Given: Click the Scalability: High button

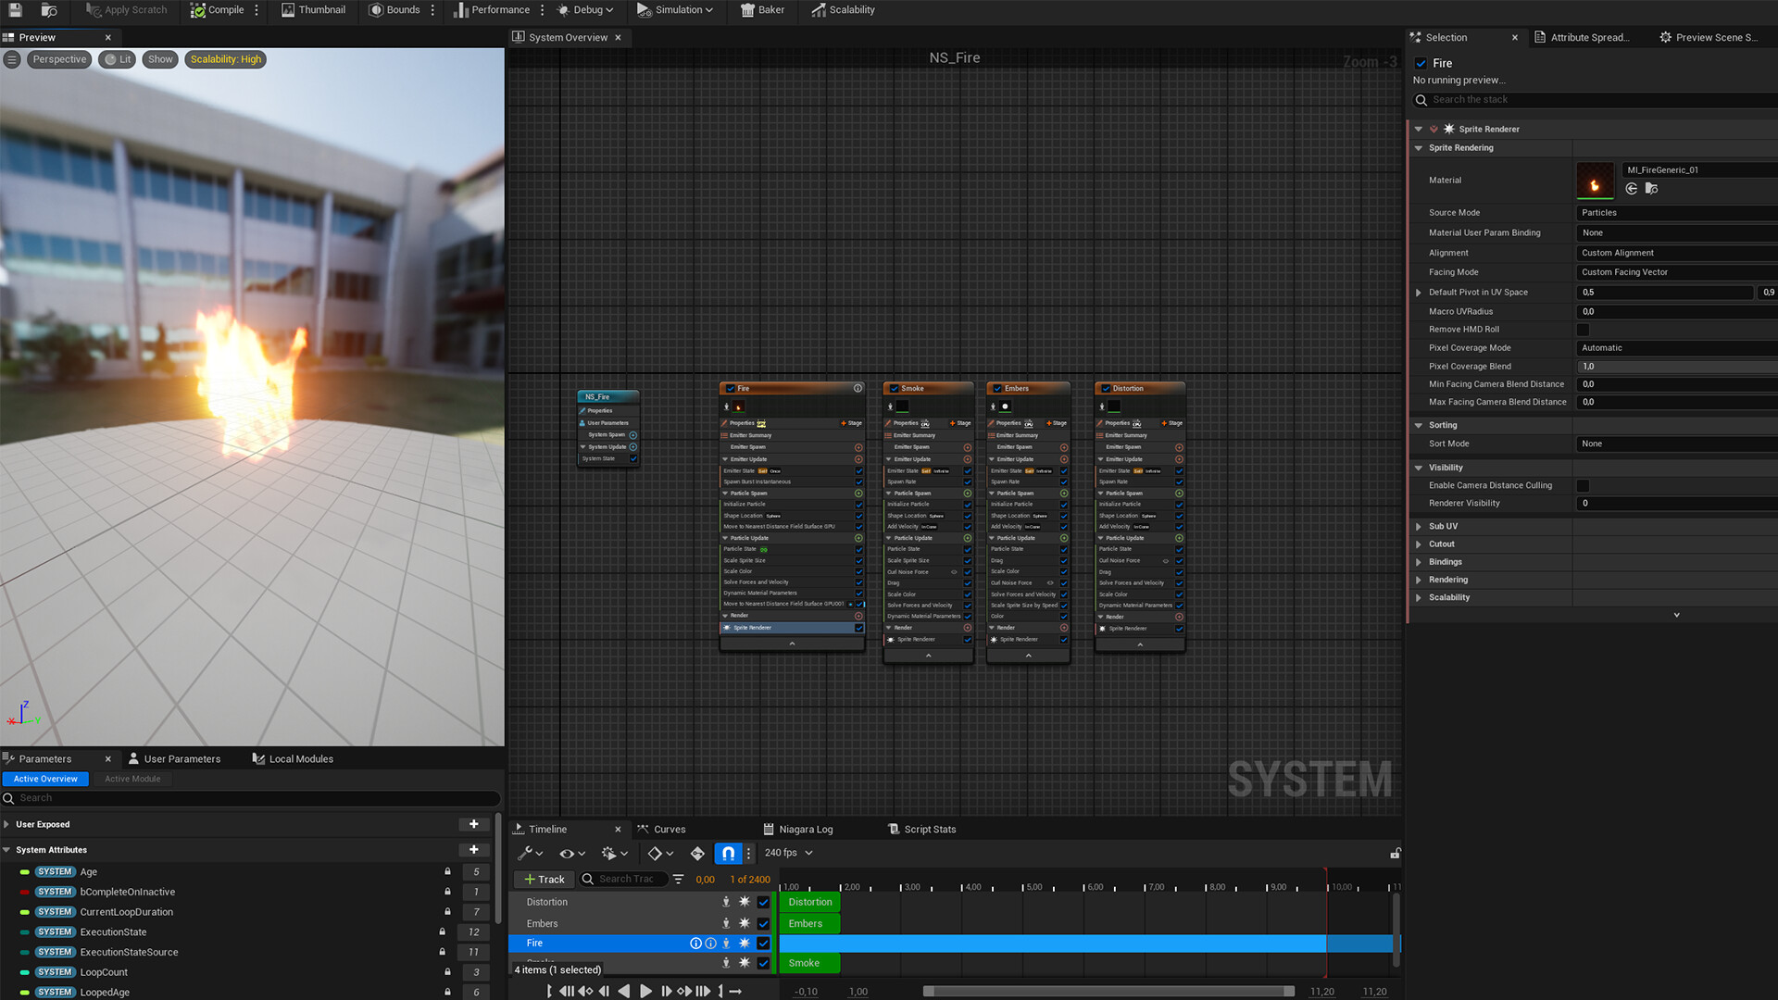Looking at the screenshot, I should coord(225,59).
